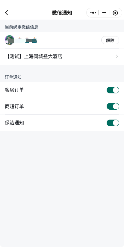Click the empty gray area below the list
Screen dimensions: 124x247
[x=62, y=189]
